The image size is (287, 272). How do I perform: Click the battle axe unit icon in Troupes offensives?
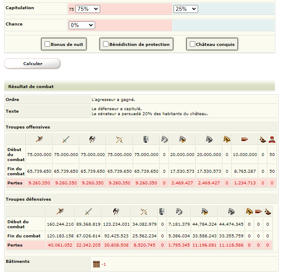pyautogui.click(x=93, y=139)
